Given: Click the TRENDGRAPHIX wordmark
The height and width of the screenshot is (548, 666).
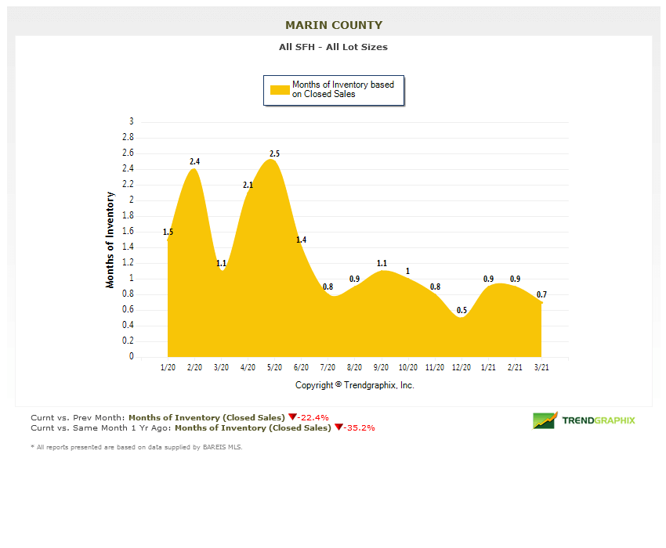Looking at the screenshot, I should tap(599, 420).
